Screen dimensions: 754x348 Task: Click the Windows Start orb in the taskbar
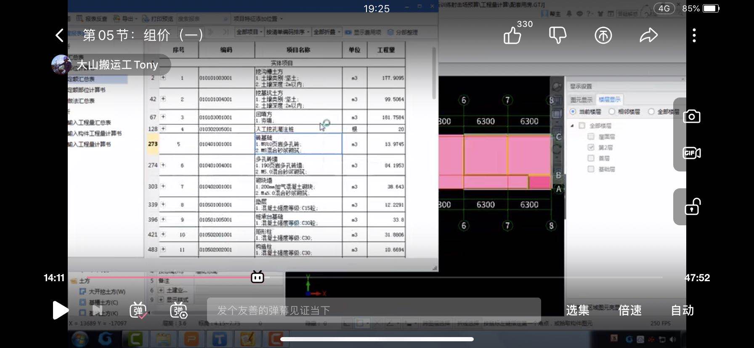point(80,339)
